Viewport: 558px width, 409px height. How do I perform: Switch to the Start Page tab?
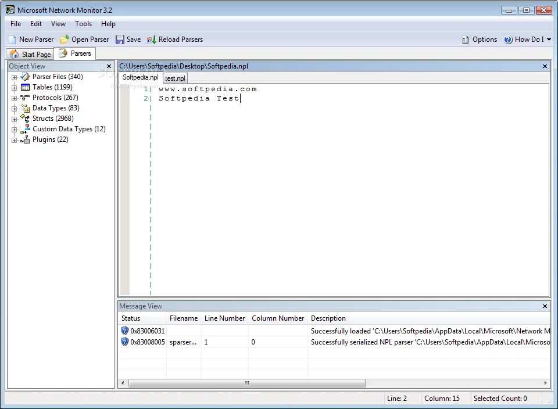(x=30, y=54)
